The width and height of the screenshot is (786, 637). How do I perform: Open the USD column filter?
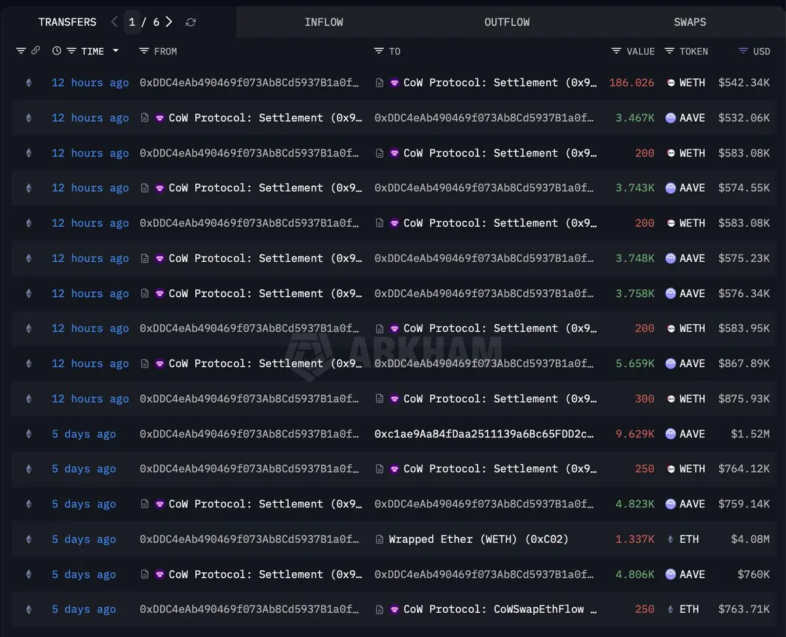tap(743, 51)
